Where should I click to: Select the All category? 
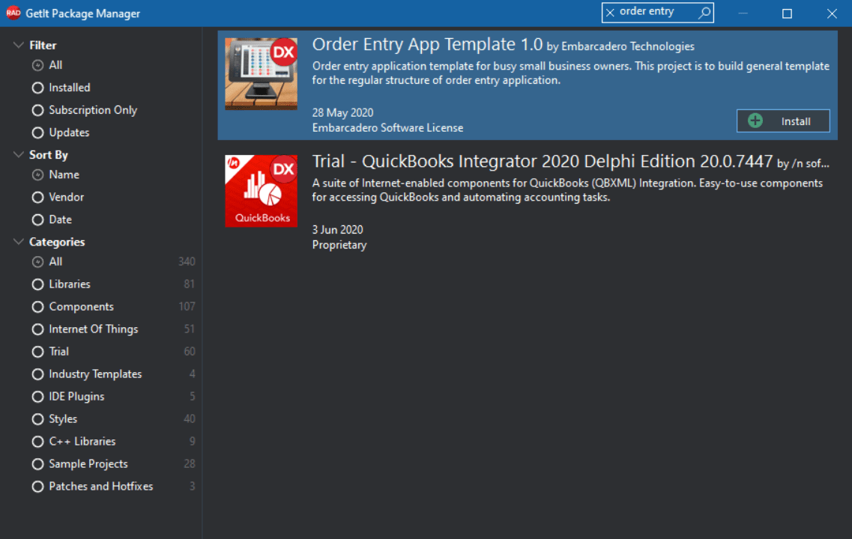coord(47,261)
